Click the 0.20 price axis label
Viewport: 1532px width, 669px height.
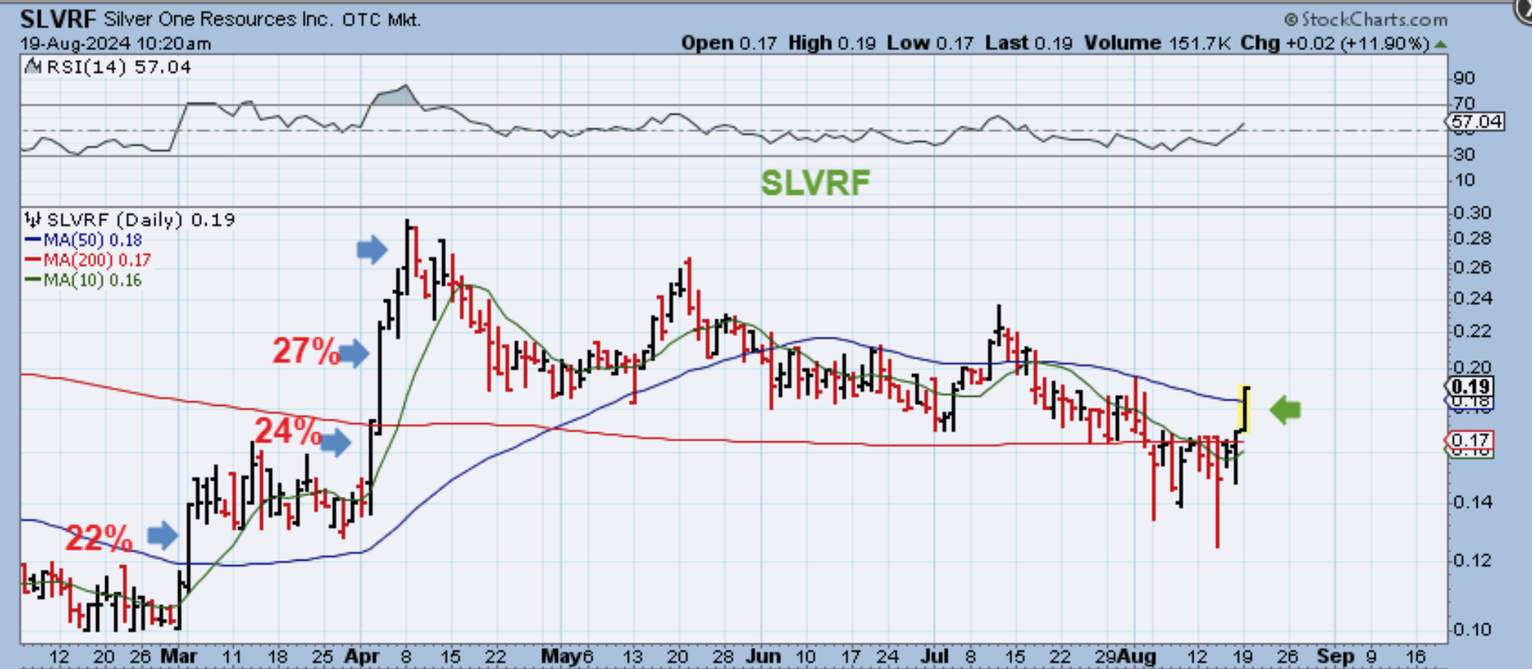[x=1471, y=367]
